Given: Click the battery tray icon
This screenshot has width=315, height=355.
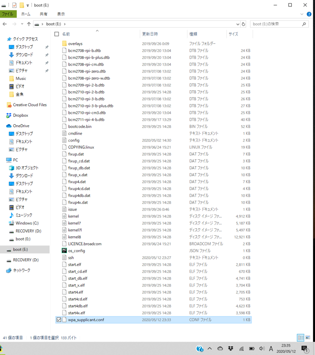Looking at the screenshot, I should pos(252,349).
